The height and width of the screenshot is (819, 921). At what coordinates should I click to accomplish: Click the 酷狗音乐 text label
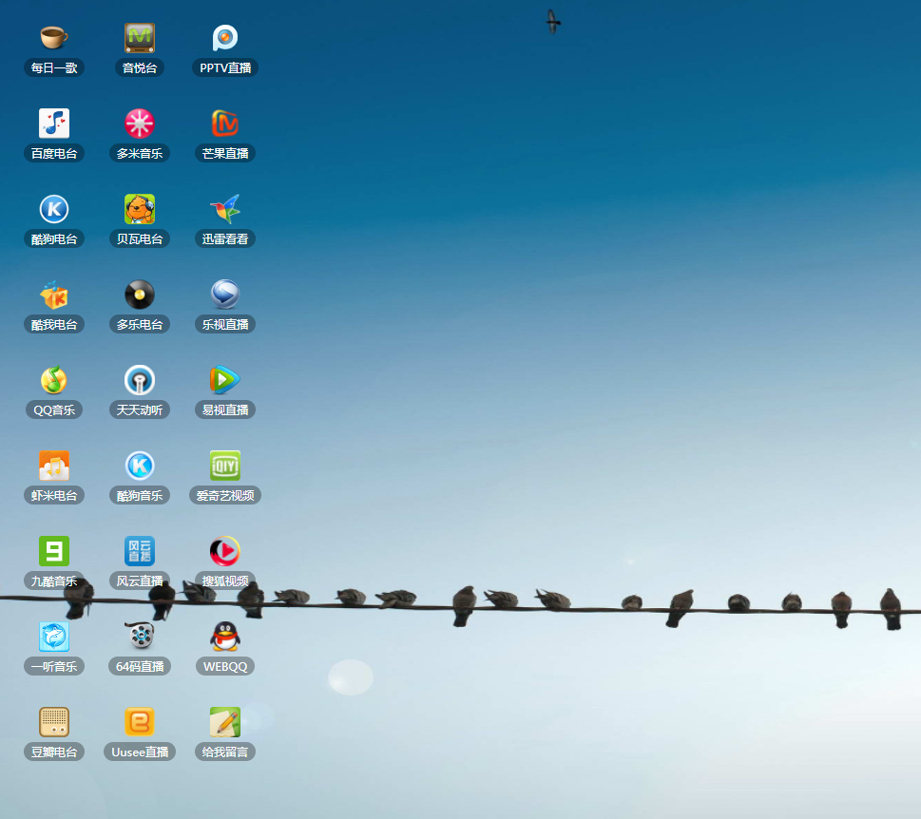pyautogui.click(x=140, y=496)
